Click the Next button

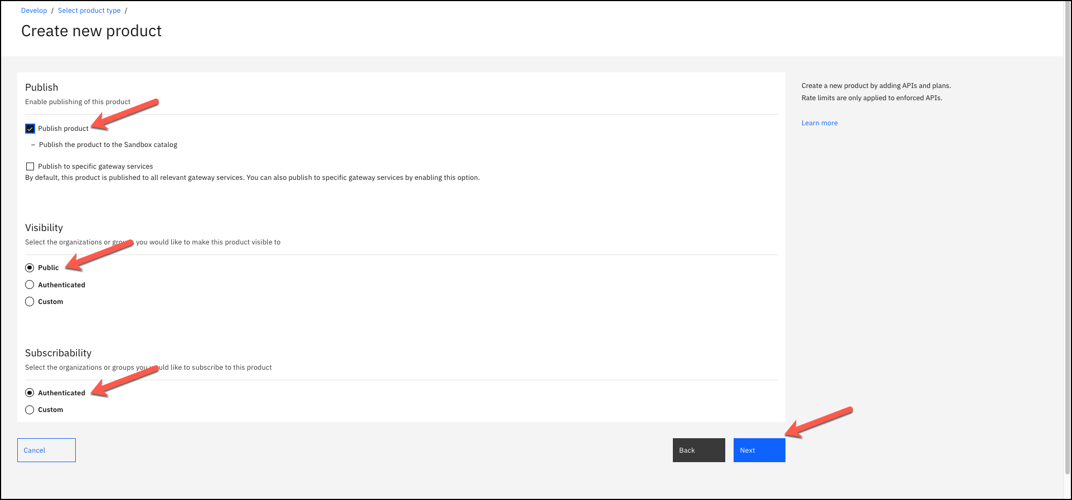click(x=759, y=450)
